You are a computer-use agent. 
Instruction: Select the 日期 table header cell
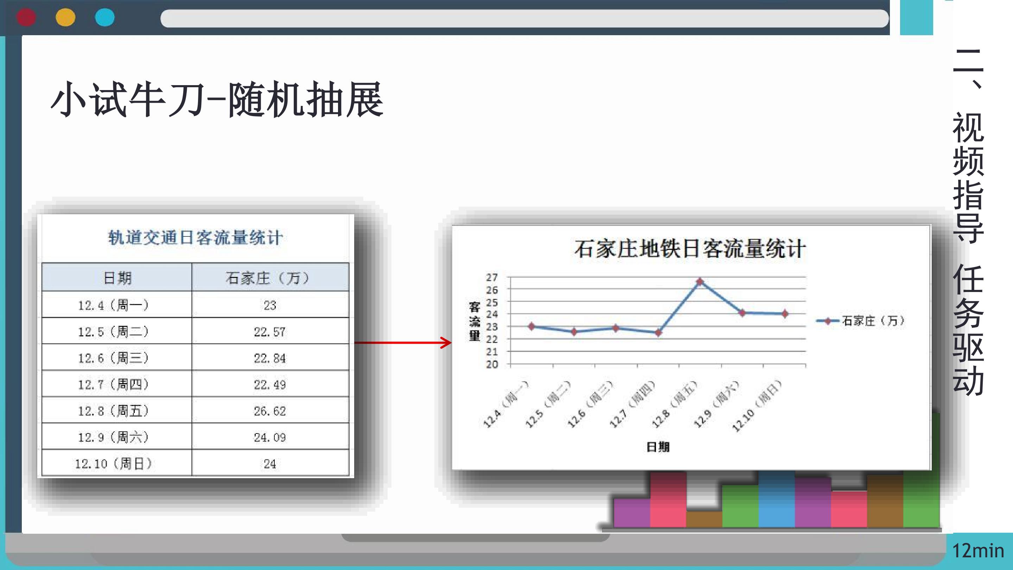117,278
